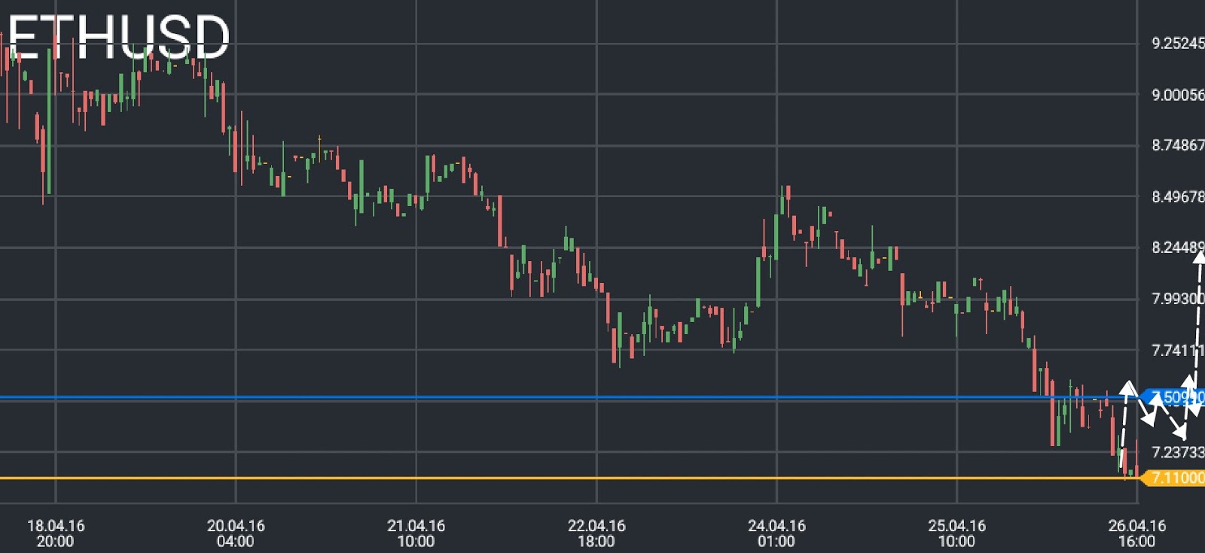The width and height of the screenshot is (1205, 553).
Task: Click the 22.04.16 18:00 time label
Action: (596, 533)
